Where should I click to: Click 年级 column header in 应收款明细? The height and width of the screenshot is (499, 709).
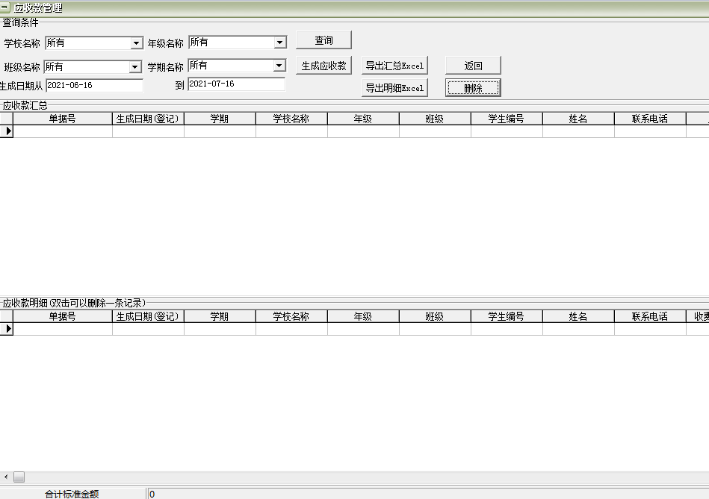point(363,316)
